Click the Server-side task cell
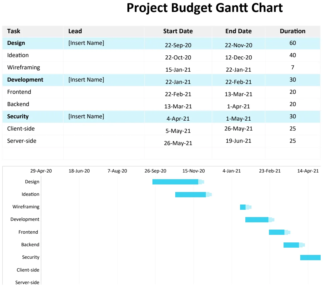 [x=22, y=141]
